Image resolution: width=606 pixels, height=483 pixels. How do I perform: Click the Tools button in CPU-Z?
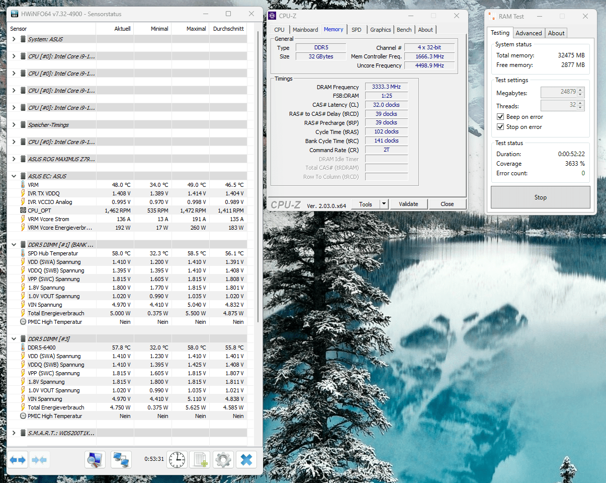[366, 204]
